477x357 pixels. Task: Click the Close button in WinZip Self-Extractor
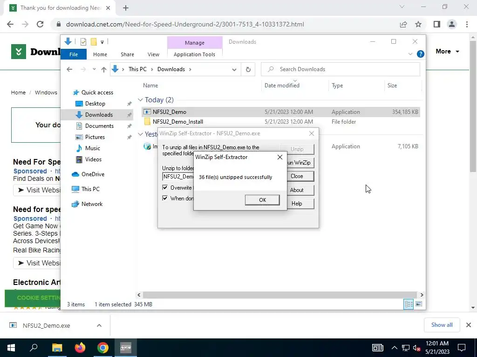tap(297, 176)
